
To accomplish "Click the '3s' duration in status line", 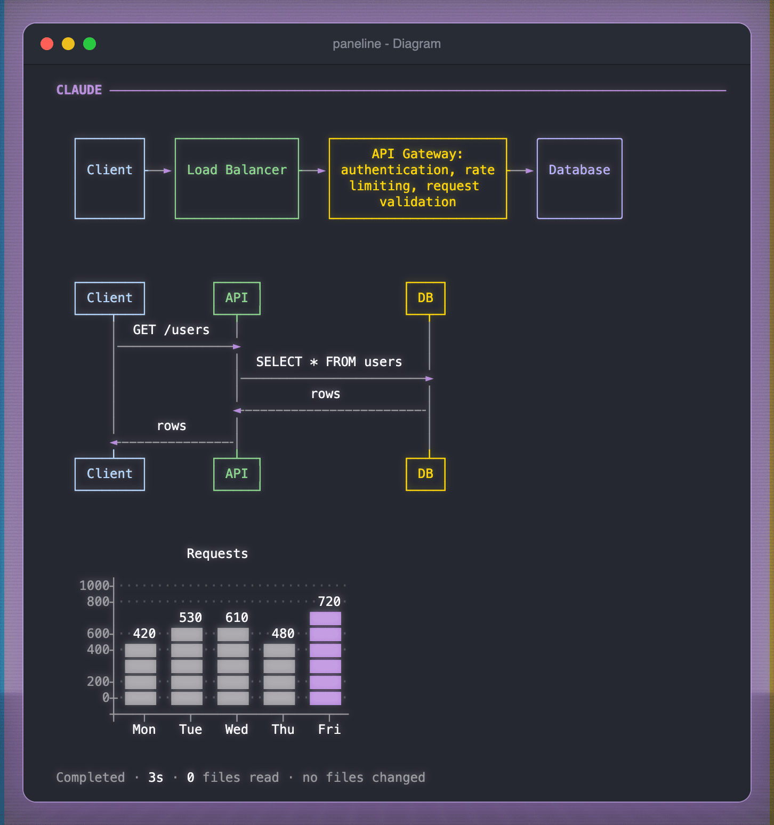I will point(156,778).
